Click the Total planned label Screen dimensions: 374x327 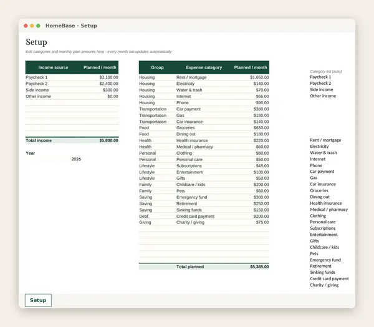[x=190, y=267]
